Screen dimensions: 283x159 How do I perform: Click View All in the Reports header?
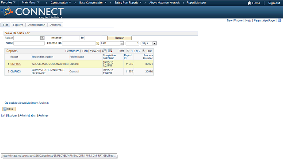tap(95, 51)
